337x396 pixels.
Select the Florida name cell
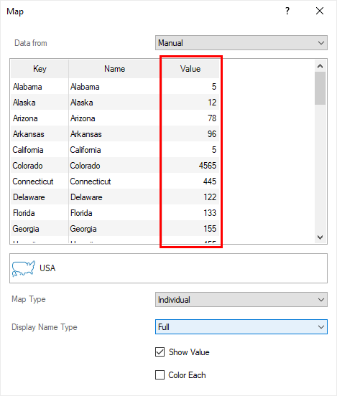click(x=115, y=213)
